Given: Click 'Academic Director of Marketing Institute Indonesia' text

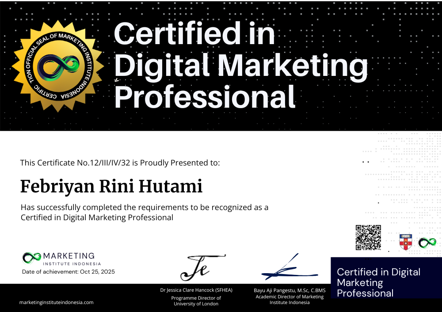Looking at the screenshot, I should [290, 300].
